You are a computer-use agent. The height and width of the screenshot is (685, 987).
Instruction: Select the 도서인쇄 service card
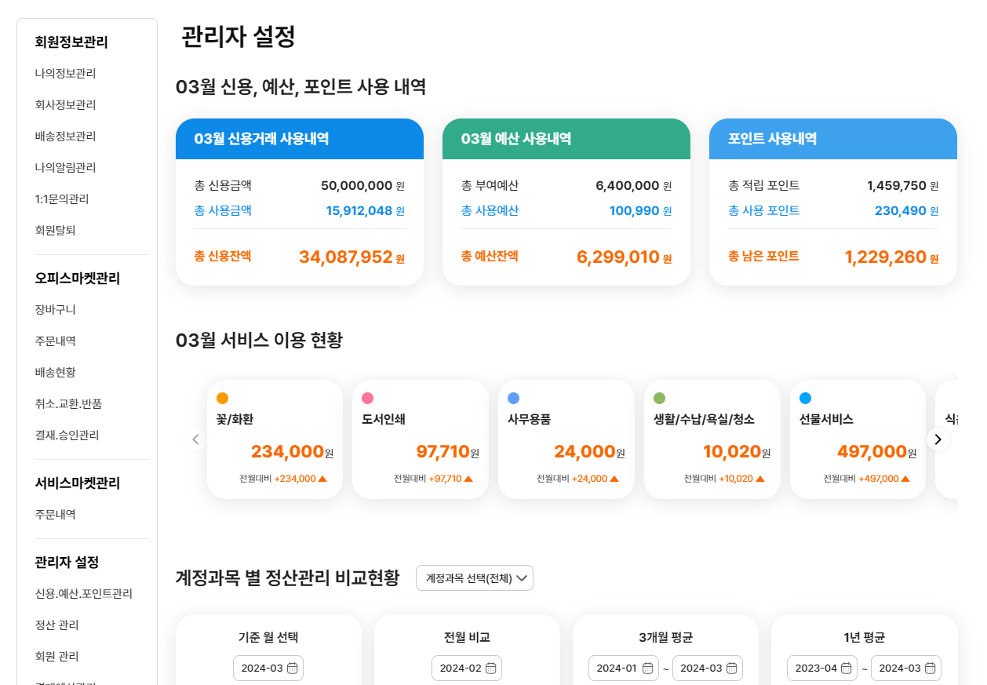click(x=420, y=439)
